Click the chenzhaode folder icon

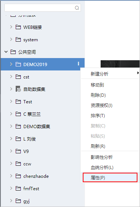pos(18,176)
